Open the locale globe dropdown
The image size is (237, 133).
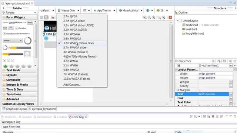pyautogui.click(x=150, y=10)
